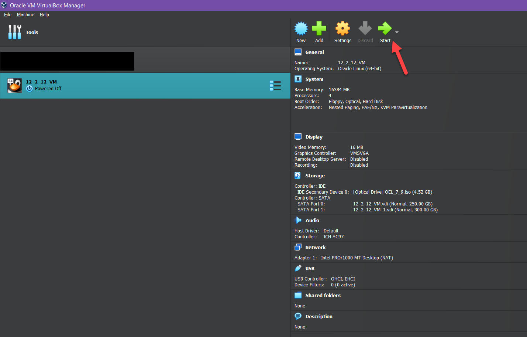Screen dimensions: 527x337
Task: Open the Machine menu
Action: [25, 15]
